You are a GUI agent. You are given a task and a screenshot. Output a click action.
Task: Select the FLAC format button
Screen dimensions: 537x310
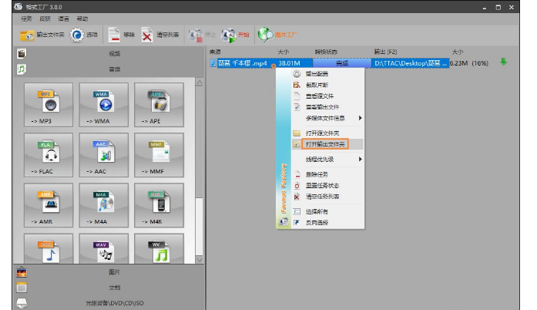(x=49, y=155)
